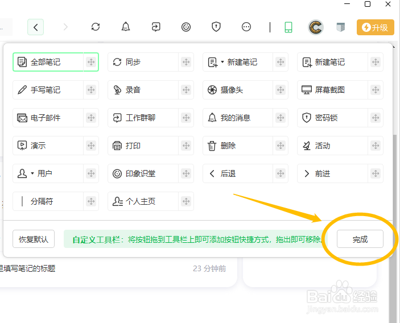Click the move handle beside 印象识堂

[186, 173]
